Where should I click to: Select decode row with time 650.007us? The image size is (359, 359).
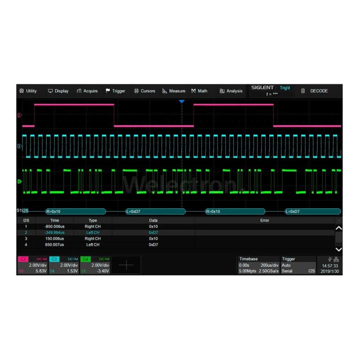[175, 245]
